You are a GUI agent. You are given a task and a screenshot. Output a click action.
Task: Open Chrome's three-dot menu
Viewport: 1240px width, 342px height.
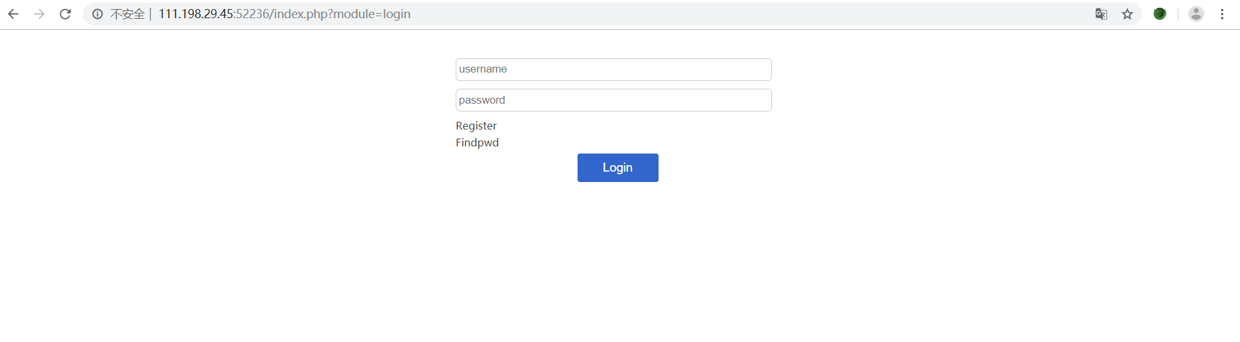1222,14
